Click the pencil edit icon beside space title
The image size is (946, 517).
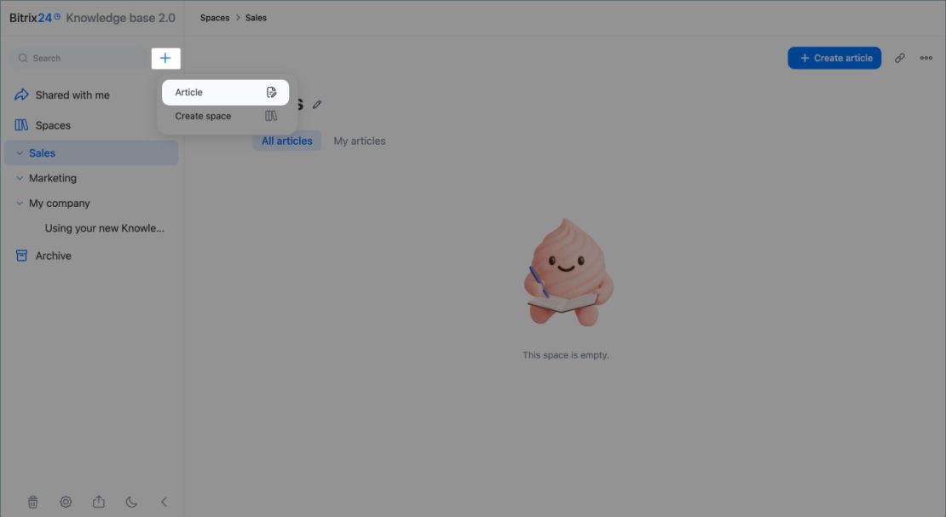317,105
